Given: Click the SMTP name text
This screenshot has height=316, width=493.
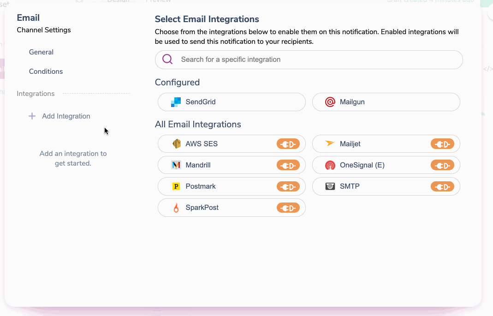Looking at the screenshot, I should point(350,186).
